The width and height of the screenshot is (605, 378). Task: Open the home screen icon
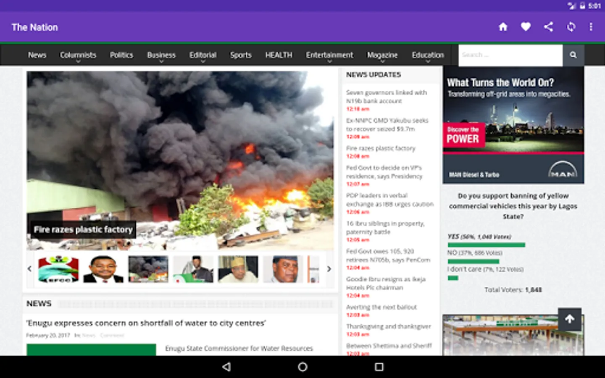coord(503,27)
